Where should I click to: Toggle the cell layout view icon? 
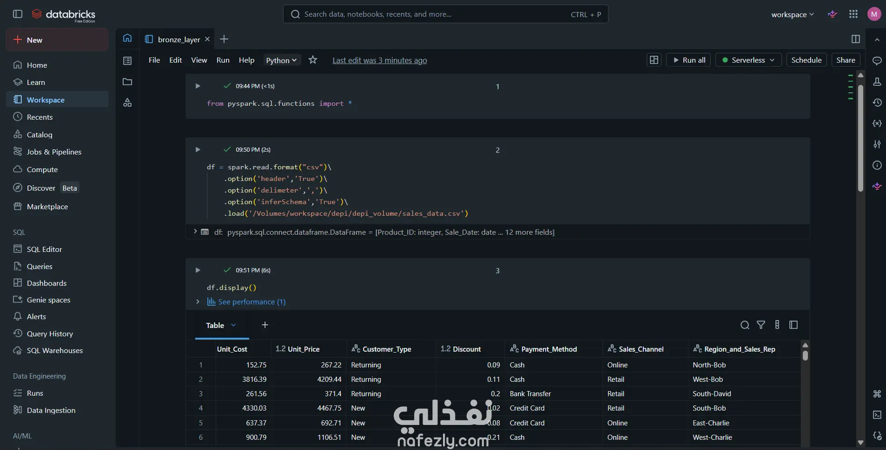coord(654,60)
